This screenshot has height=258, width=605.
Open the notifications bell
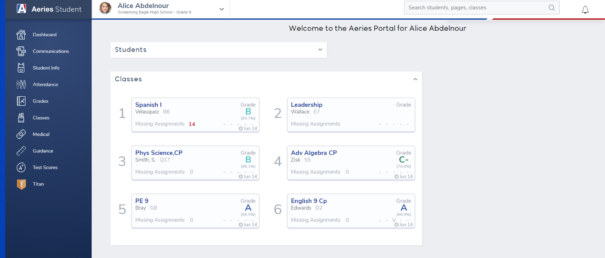pos(585,10)
